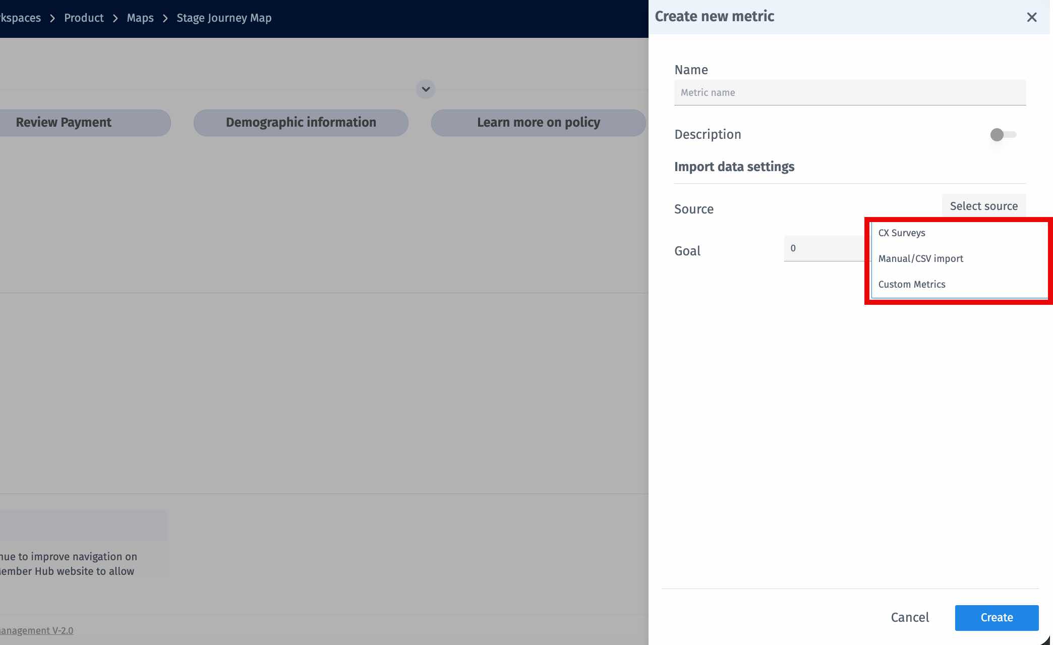Image resolution: width=1053 pixels, height=645 pixels.
Task: Click the Create button
Action: pos(997,617)
